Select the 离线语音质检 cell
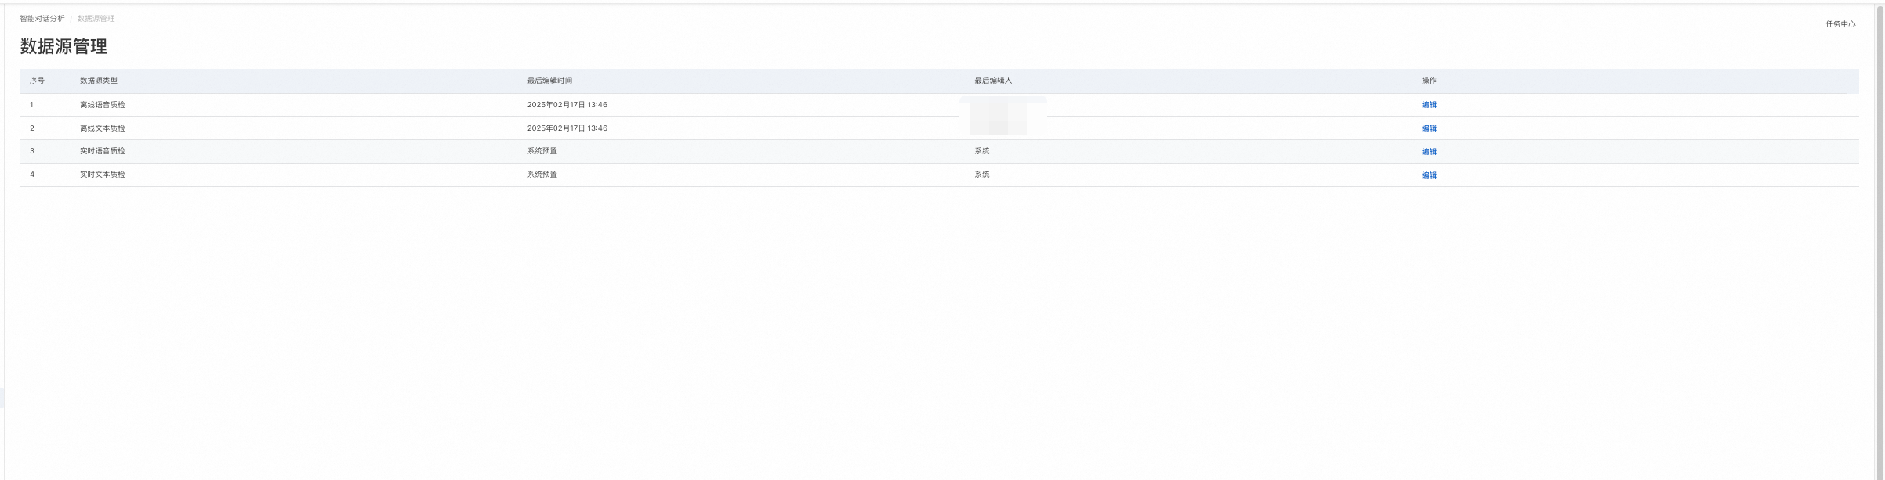Screen dimensions: 1885x480 point(103,105)
